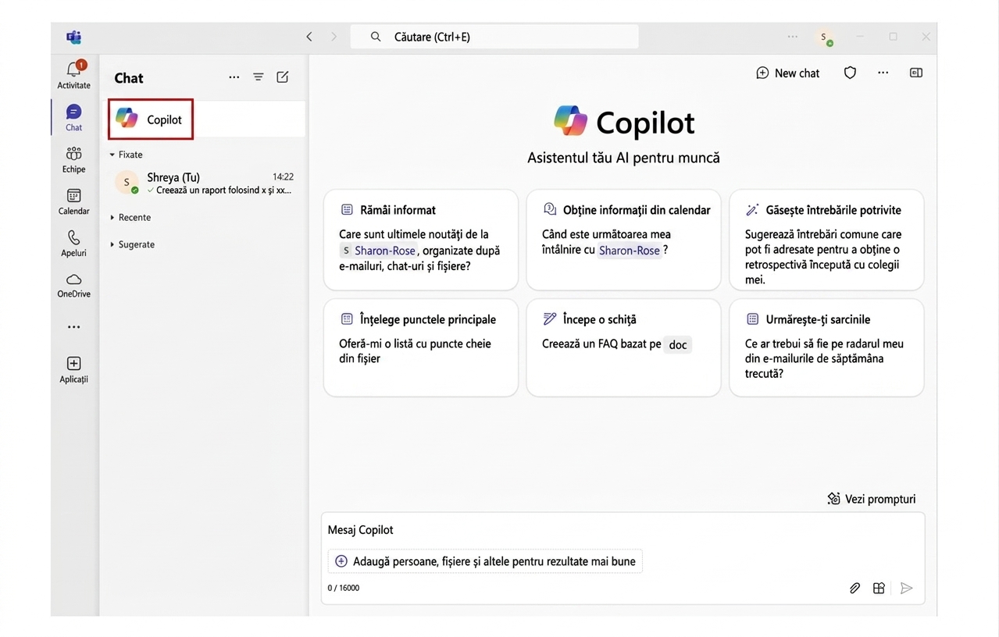Select the Rămâi informat prompt card
This screenshot has width=999, height=637.
(421, 240)
